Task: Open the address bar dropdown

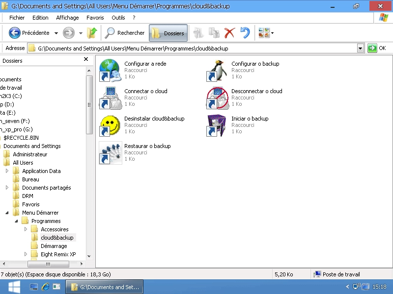Action: (x=361, y=48)
